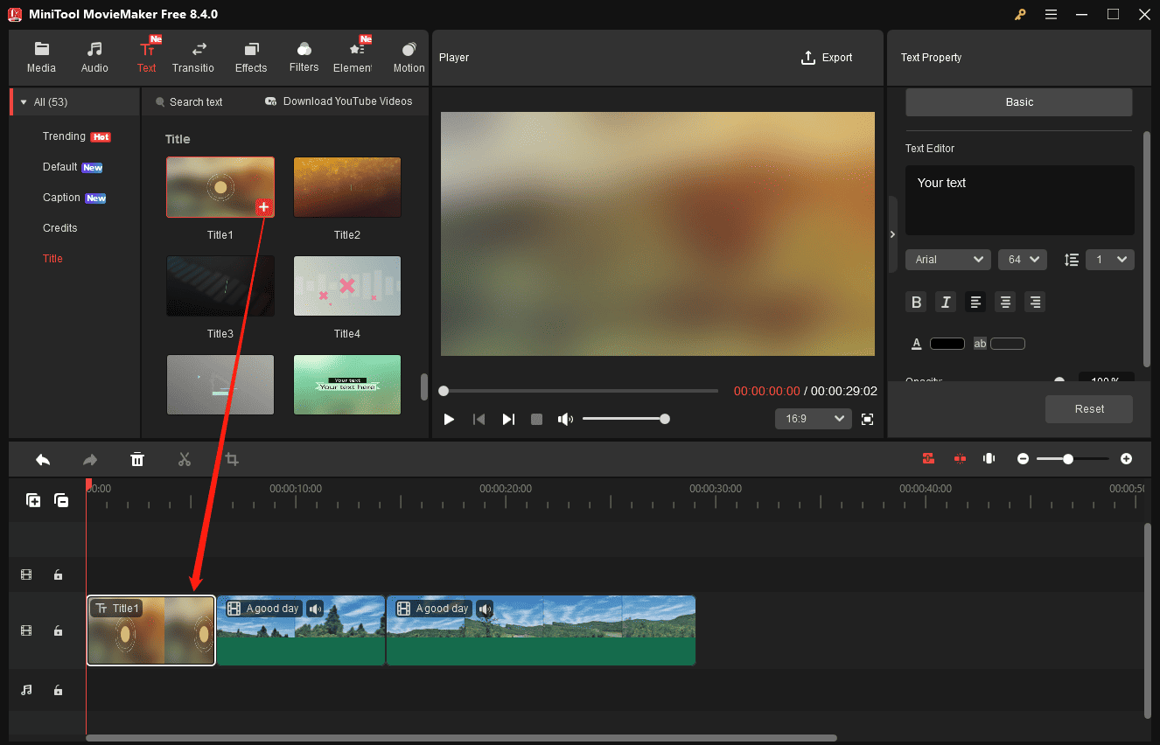
Task: Add Title1 template using the red plus
Action: [x=264, y=207]
